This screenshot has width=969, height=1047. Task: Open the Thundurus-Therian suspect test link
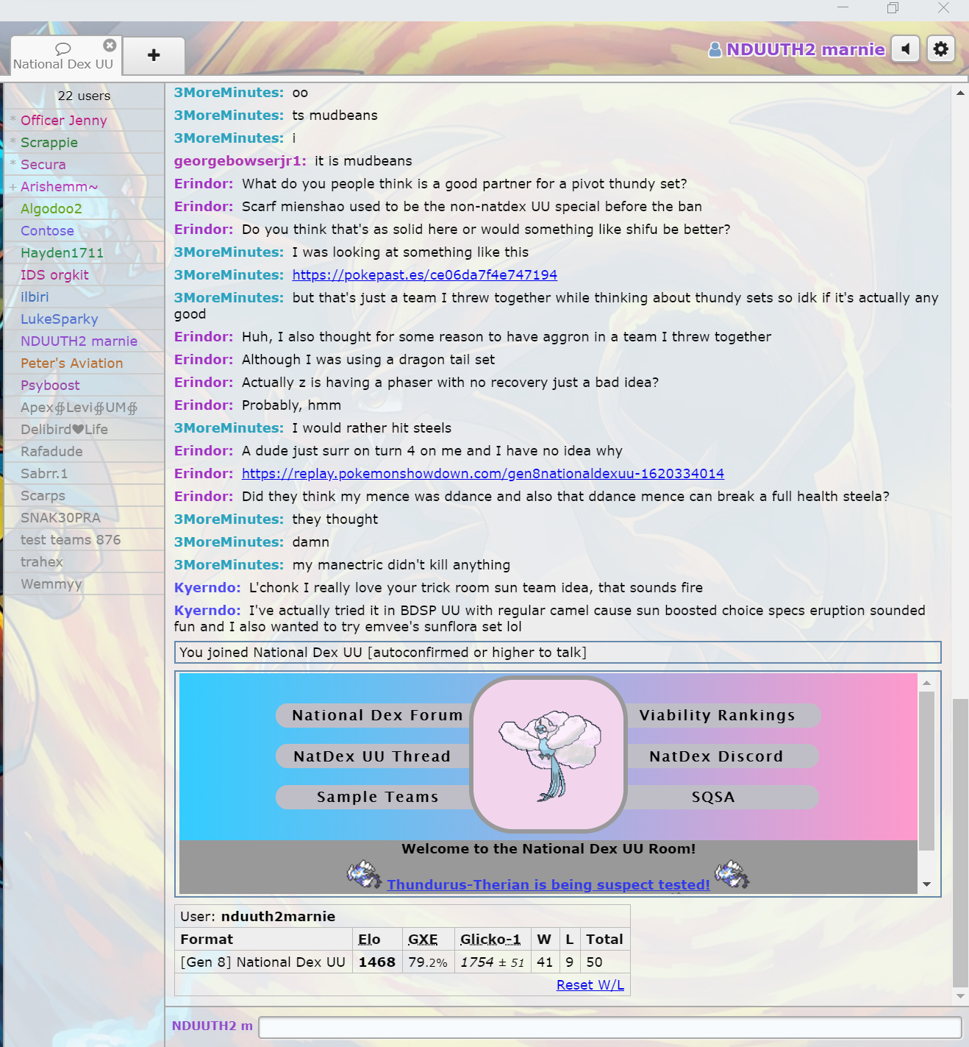pyautogui.click(x=548, y=884)
